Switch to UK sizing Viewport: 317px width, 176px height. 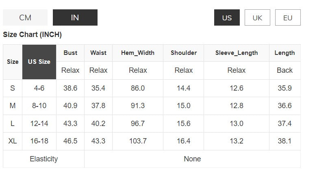pyautogui.click(x=257, y=17)
